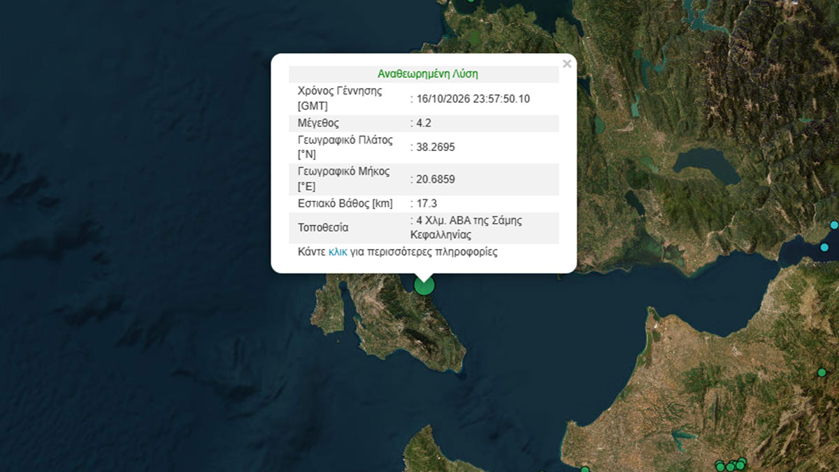This screenshot has height=472, width=839.
Task: Click the 'Τοποθεσία' label
Action: 323,228
